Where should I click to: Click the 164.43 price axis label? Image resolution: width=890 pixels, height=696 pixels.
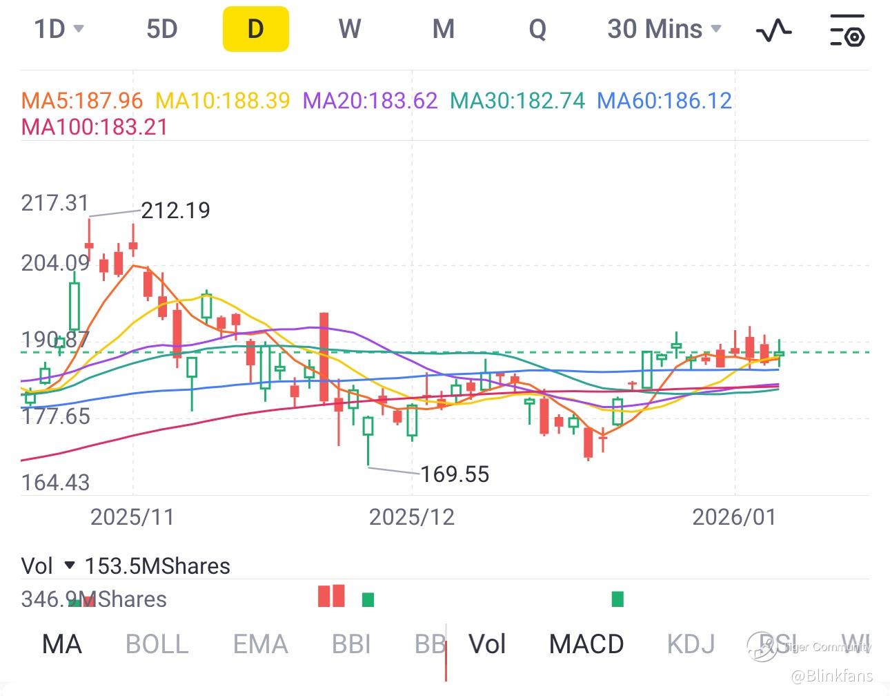click(55, 482)
